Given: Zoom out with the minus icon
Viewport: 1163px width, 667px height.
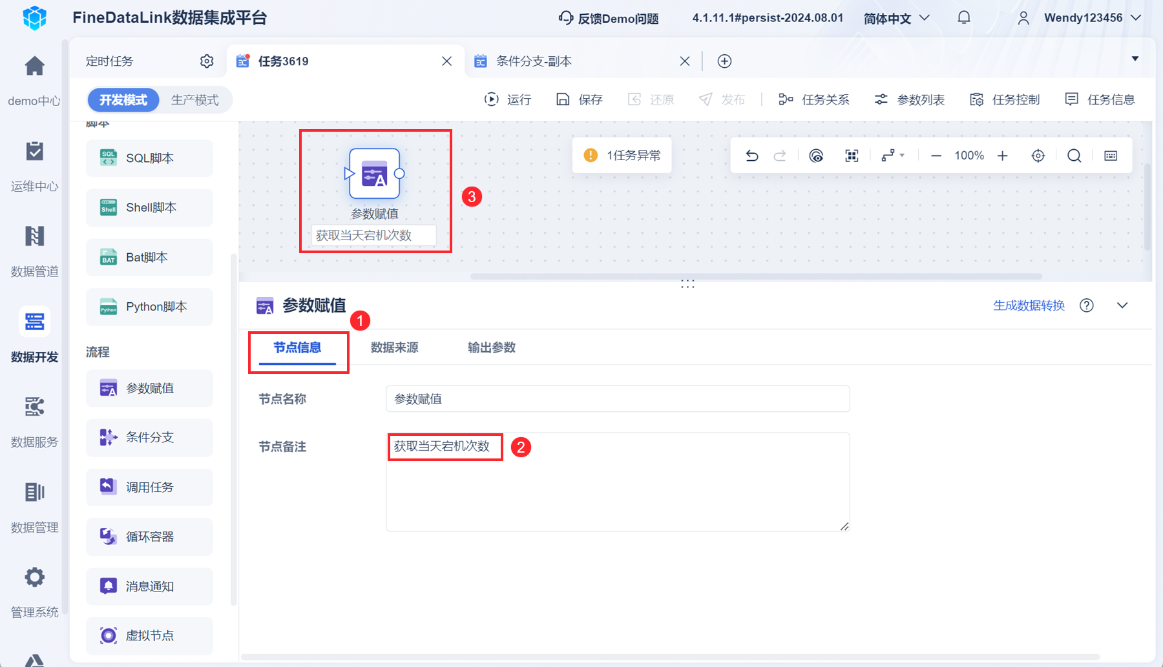Looking at the screenshot, I should [x=936, y=156].
